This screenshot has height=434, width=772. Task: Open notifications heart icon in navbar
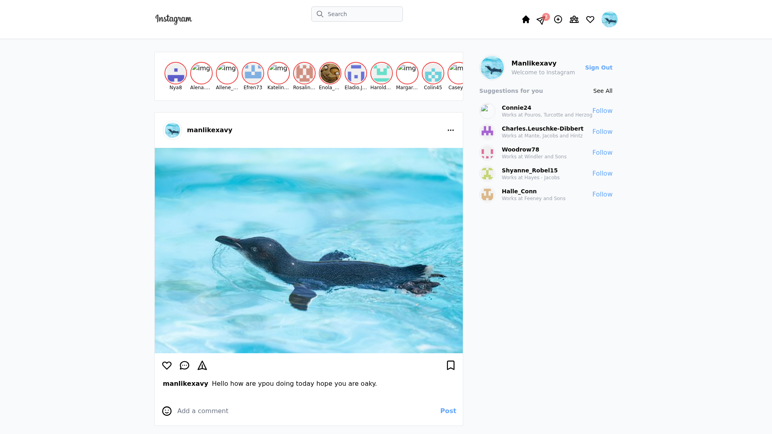[590, 19]
